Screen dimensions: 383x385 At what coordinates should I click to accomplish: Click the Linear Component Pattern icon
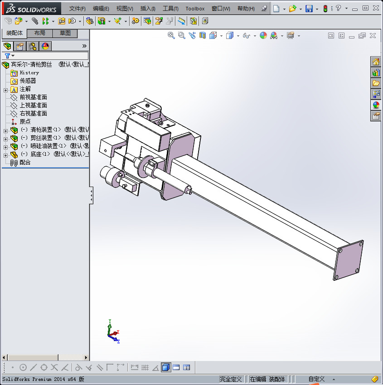click(x=45, y=21)
